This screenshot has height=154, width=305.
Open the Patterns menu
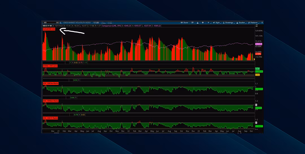(x=253, y=23)
